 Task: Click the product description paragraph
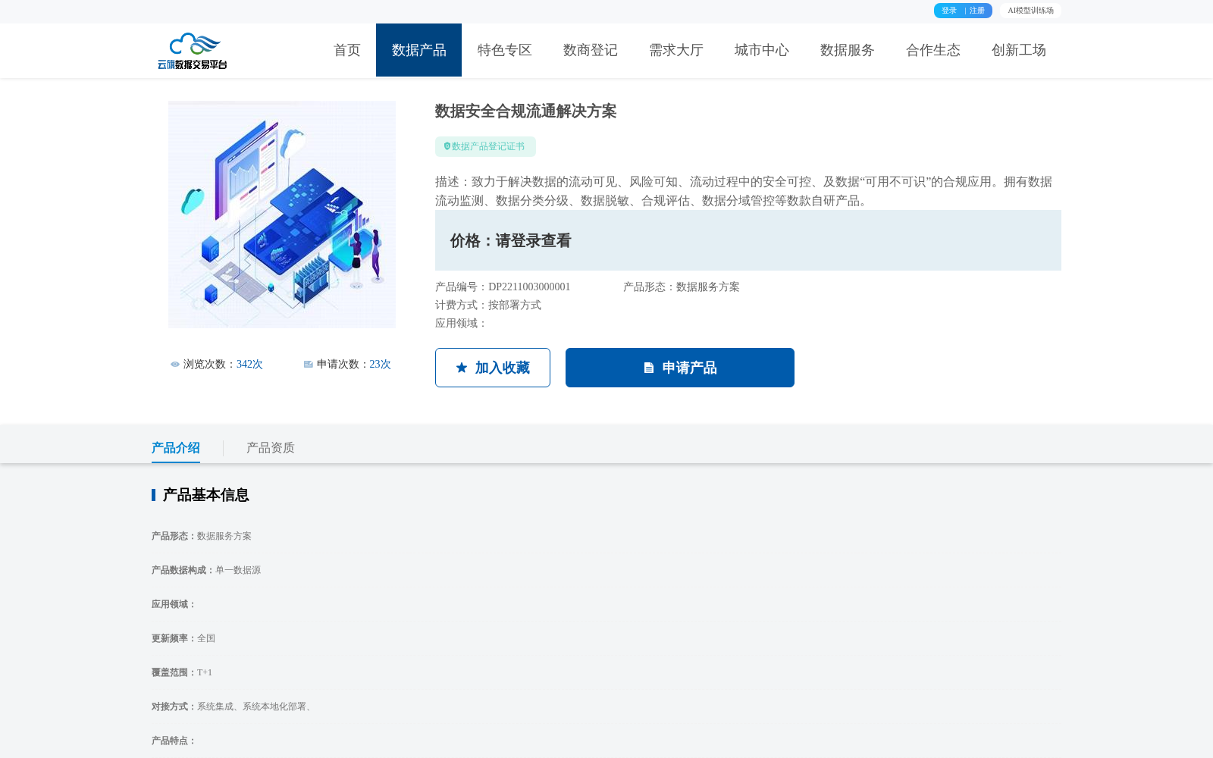[744, 191]
